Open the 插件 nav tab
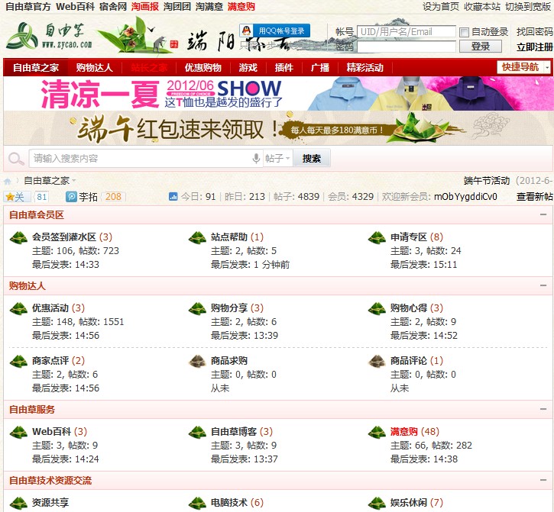Screen dimensions: 554x512 (x=284, y=67)
